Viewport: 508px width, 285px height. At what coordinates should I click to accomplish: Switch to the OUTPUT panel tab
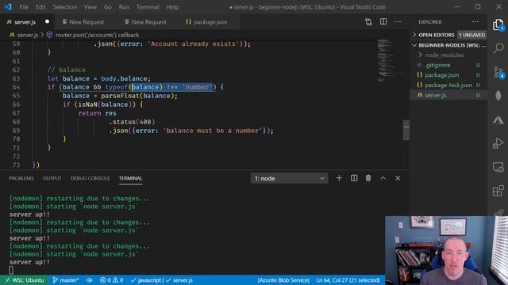pos(52,178)
